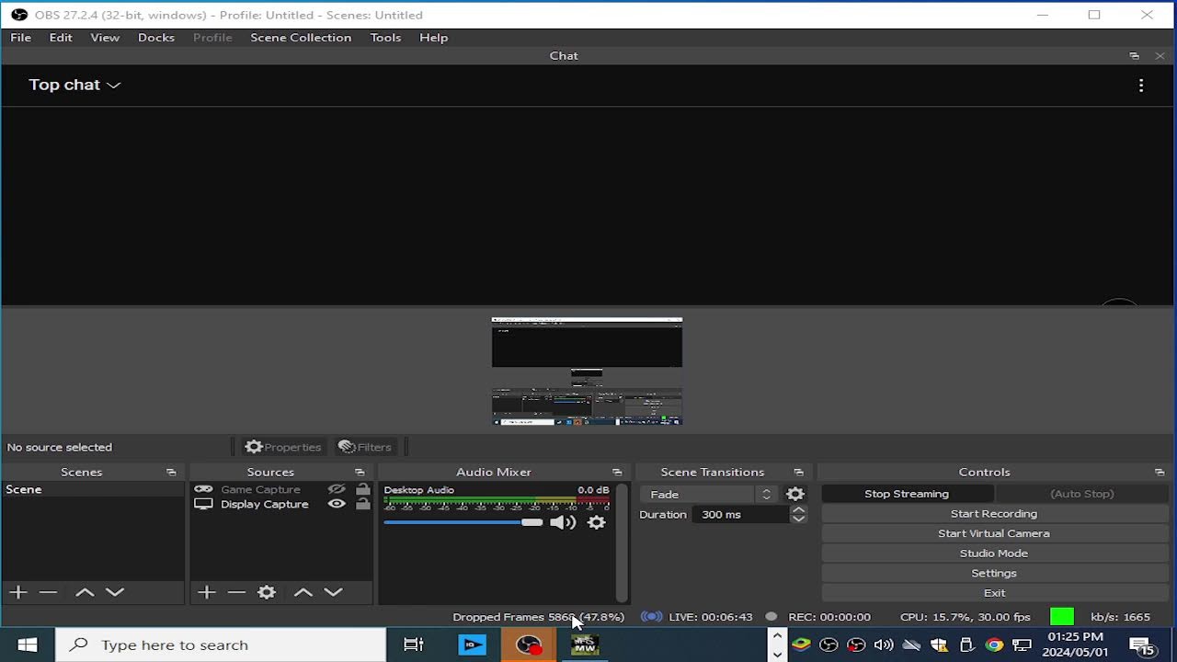This screenshot has height=662, width=1177.
Task: Adjust the Desktop Audio volume slider handle
Action: 531,522
